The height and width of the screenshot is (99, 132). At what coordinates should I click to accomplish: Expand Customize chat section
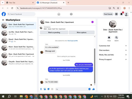coord(113,46)
